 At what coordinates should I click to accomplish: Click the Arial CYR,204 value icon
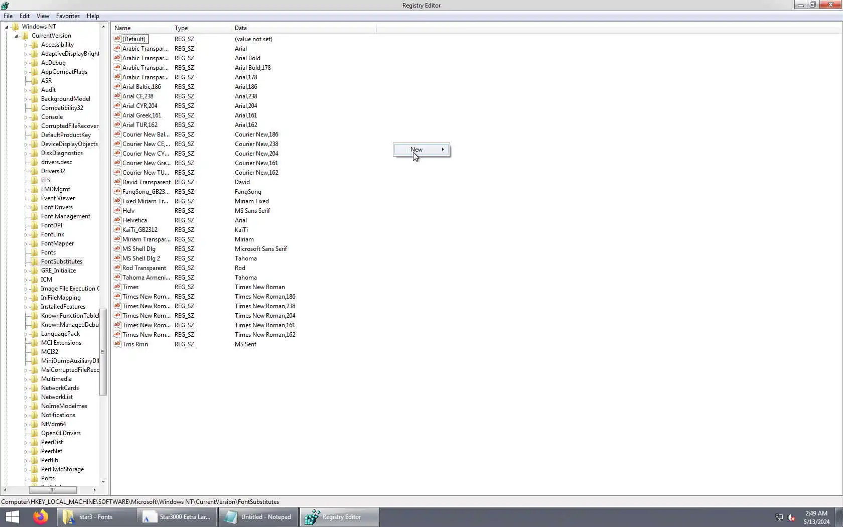point(117,105)
